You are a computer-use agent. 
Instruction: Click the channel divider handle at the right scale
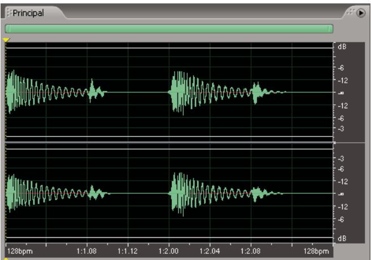[335, 143]
